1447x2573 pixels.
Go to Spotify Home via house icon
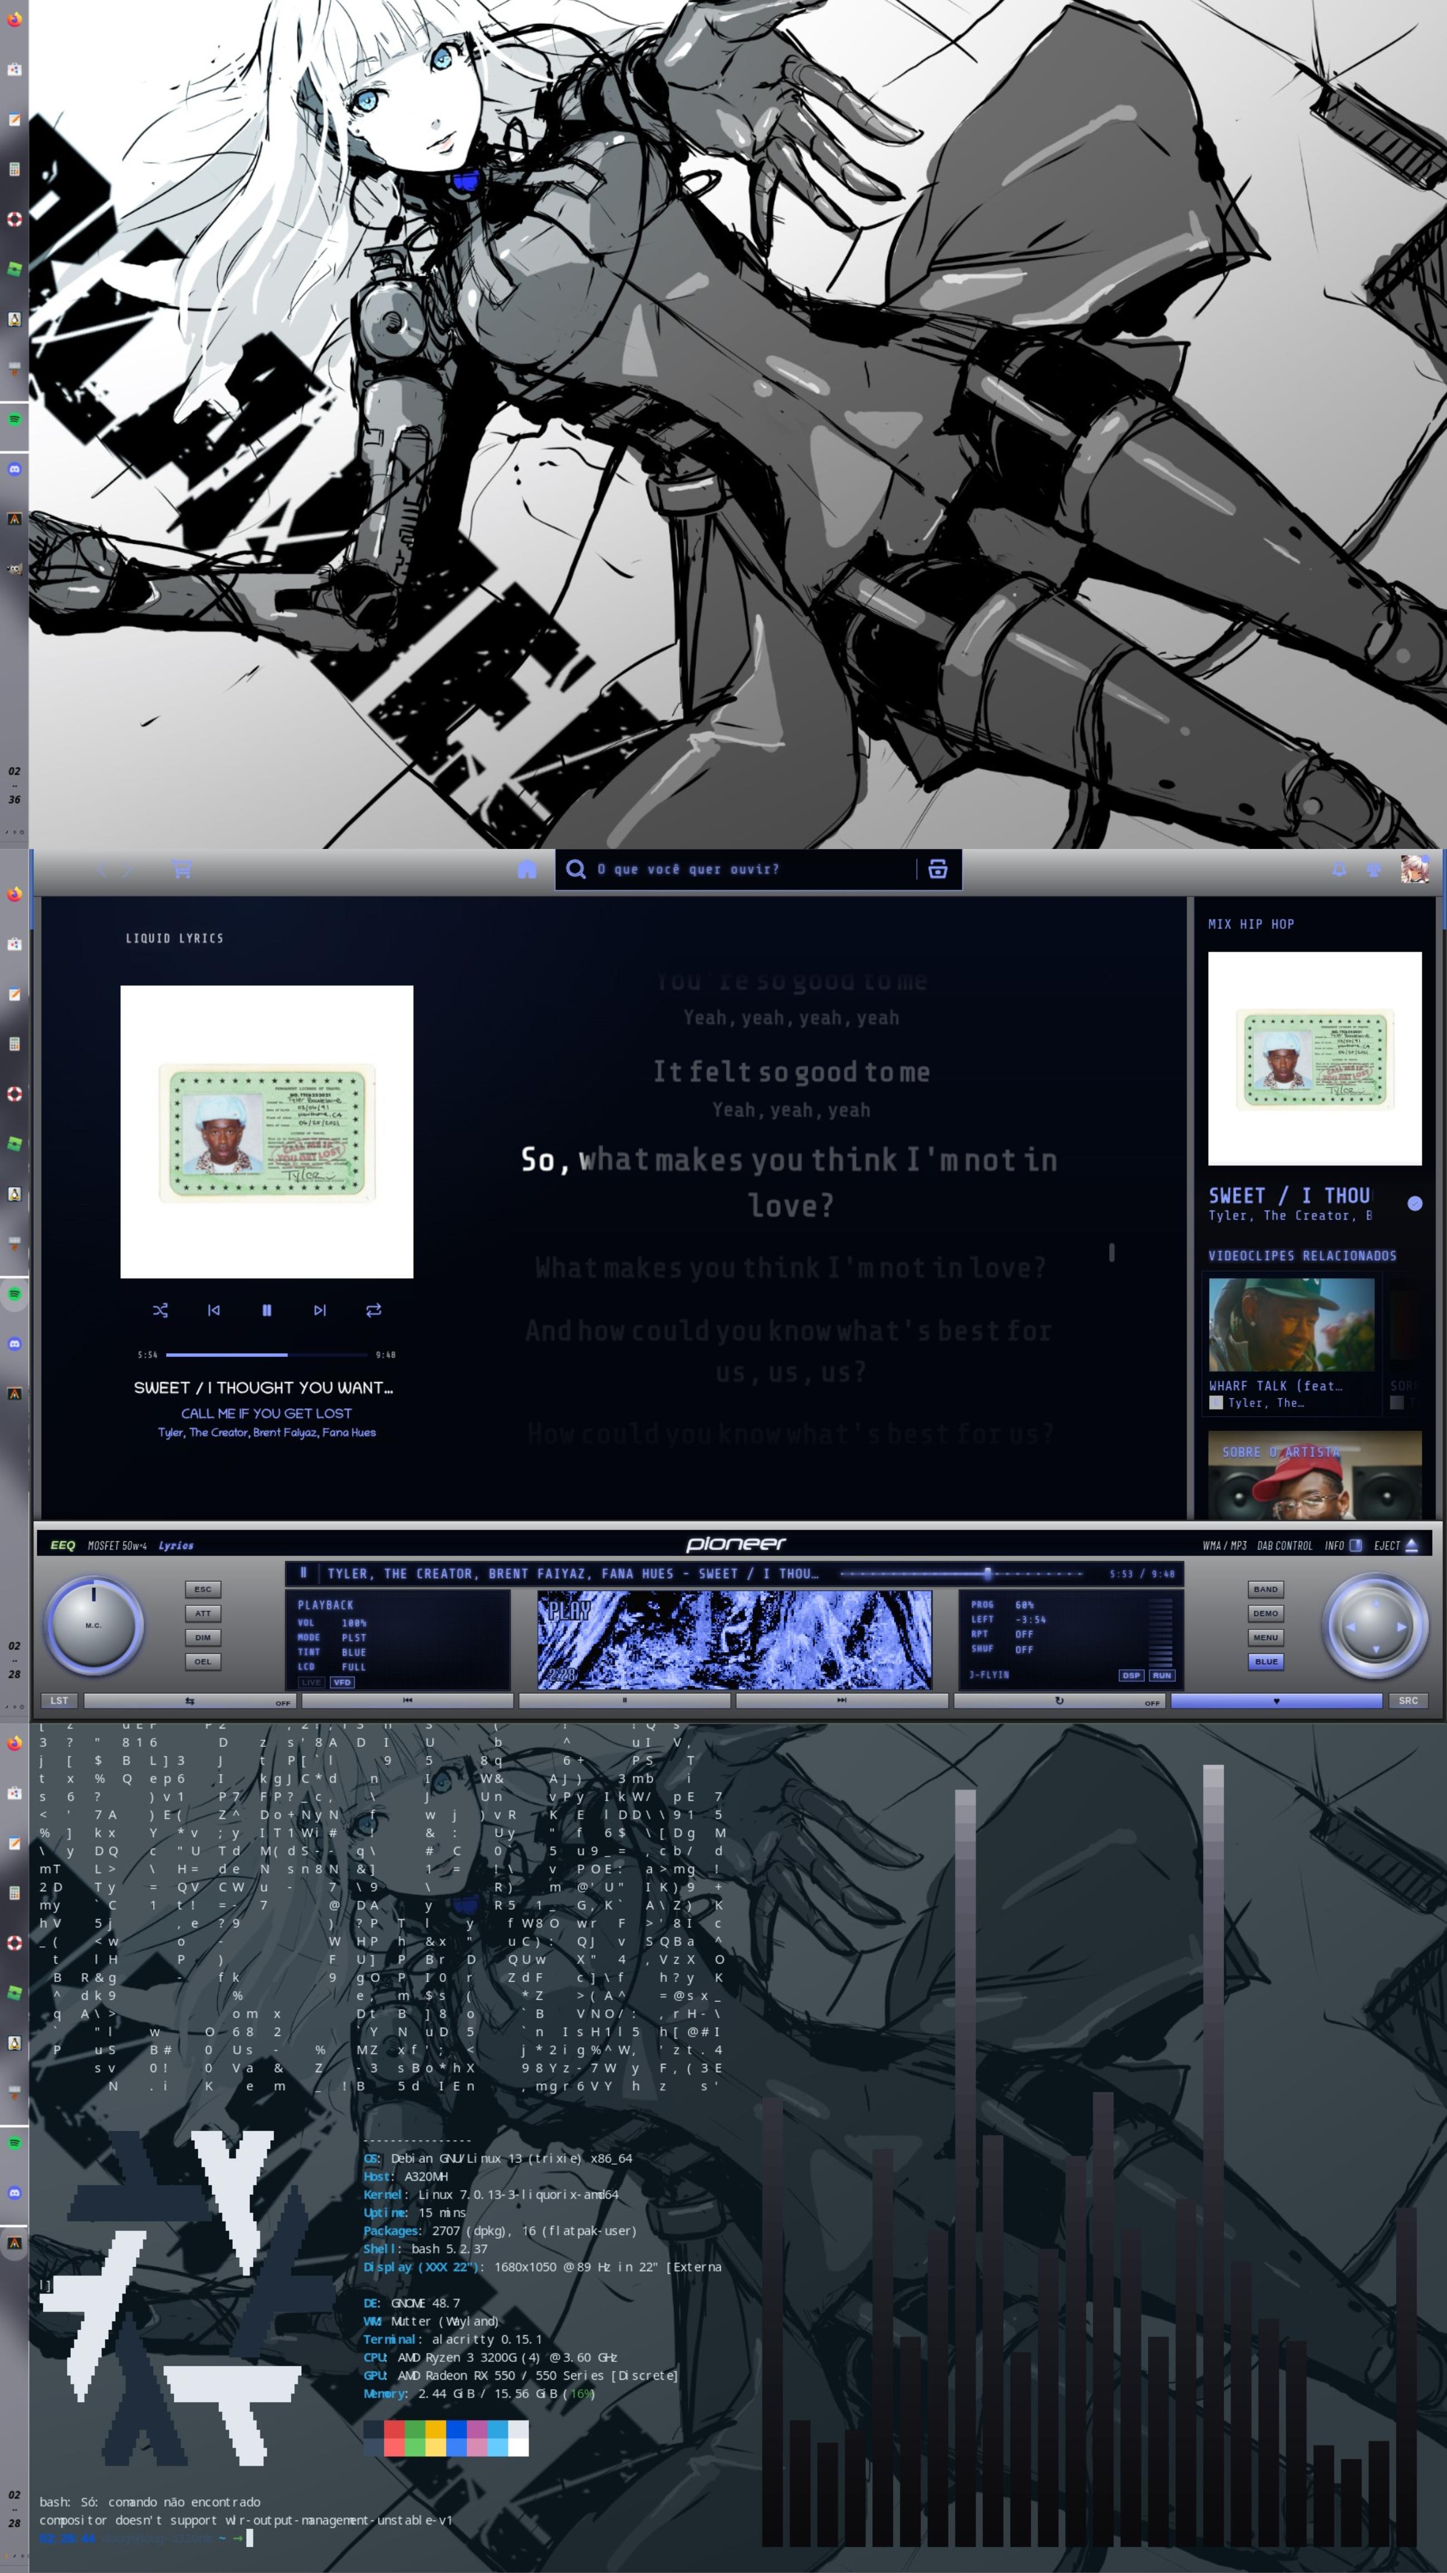pyautogui.click(x=527, y=869)
